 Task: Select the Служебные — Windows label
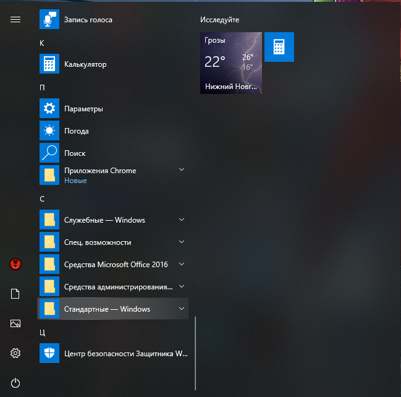(x=104, y=220)
